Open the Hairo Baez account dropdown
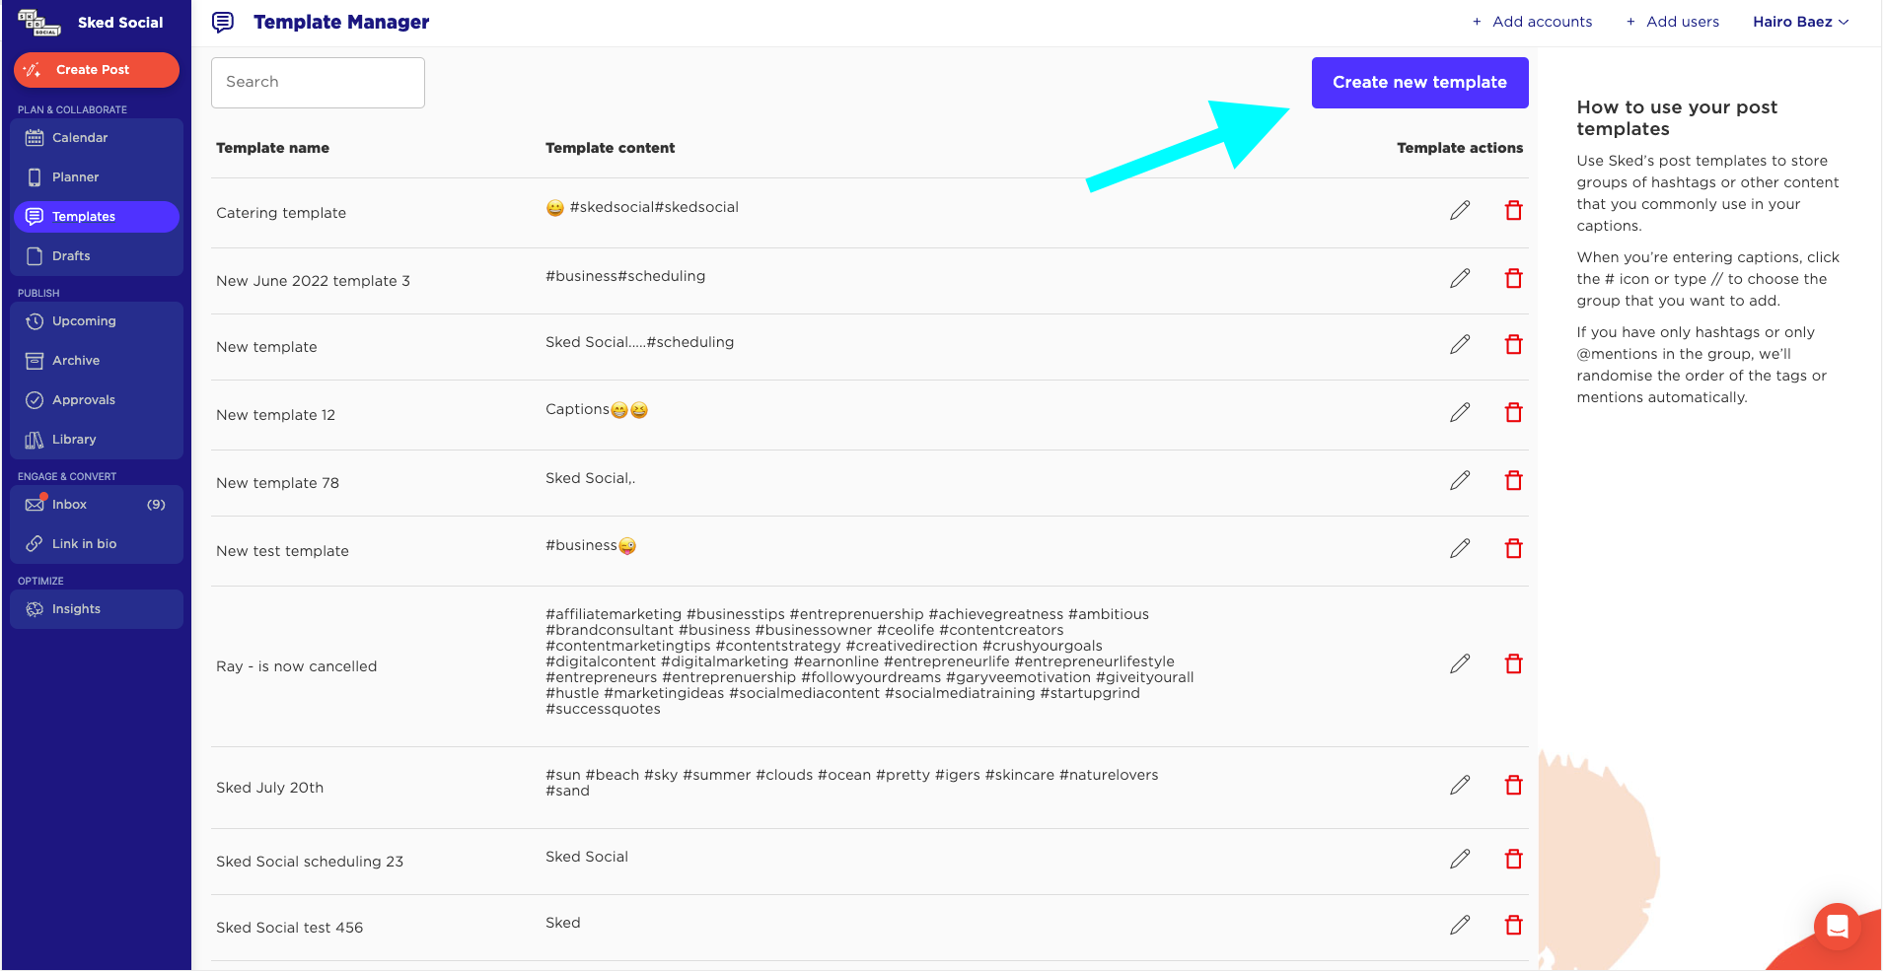 click(1800, 22)
